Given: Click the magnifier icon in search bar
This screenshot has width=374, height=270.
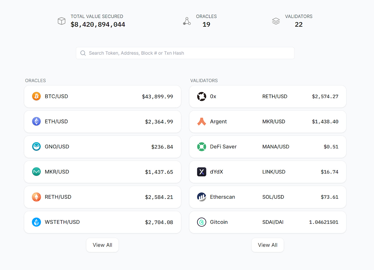Looking at the screenshot, I should [83, 53].
